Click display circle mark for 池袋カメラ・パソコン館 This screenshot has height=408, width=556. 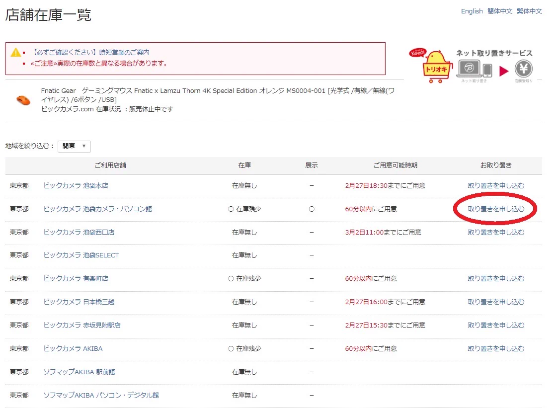pyautogui.click(x=312, y=209)
